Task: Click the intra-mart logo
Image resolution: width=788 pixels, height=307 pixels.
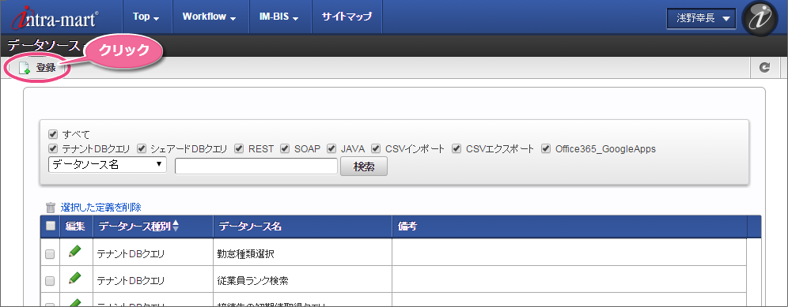Action: 55,17
